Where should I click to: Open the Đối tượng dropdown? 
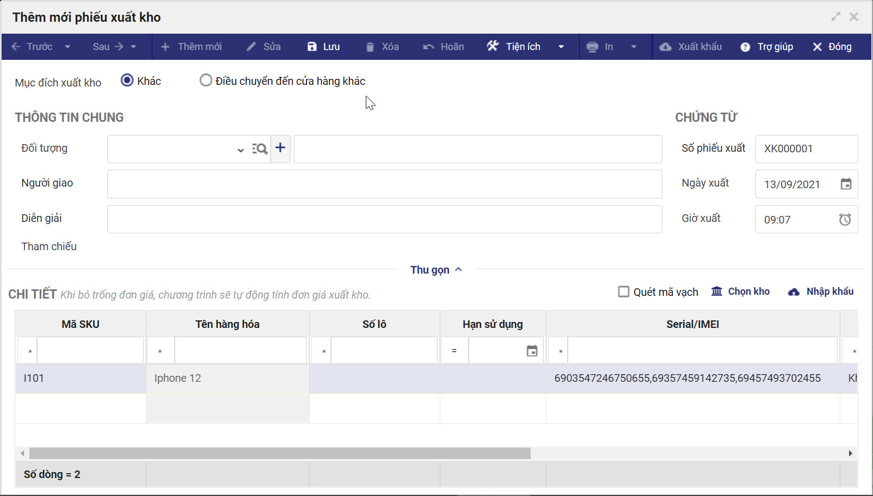(x=240, y=150)
